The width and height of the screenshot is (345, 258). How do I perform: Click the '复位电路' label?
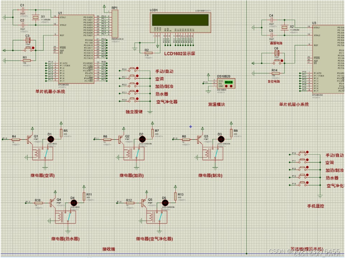pyautogui.click(x=274, y=81)
